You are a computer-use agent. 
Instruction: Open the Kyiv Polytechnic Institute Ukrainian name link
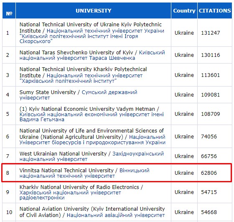coord(92,36)
